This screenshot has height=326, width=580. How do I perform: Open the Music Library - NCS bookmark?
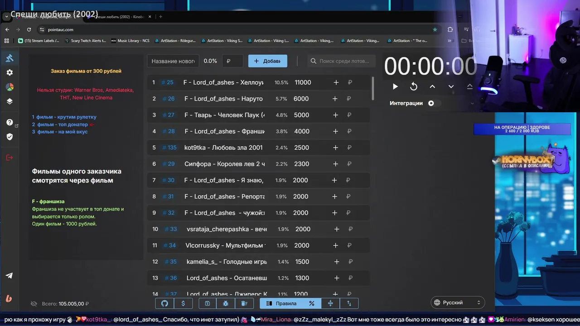(130, 41)
